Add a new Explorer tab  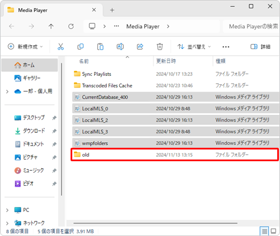click(x=112, y=10)
